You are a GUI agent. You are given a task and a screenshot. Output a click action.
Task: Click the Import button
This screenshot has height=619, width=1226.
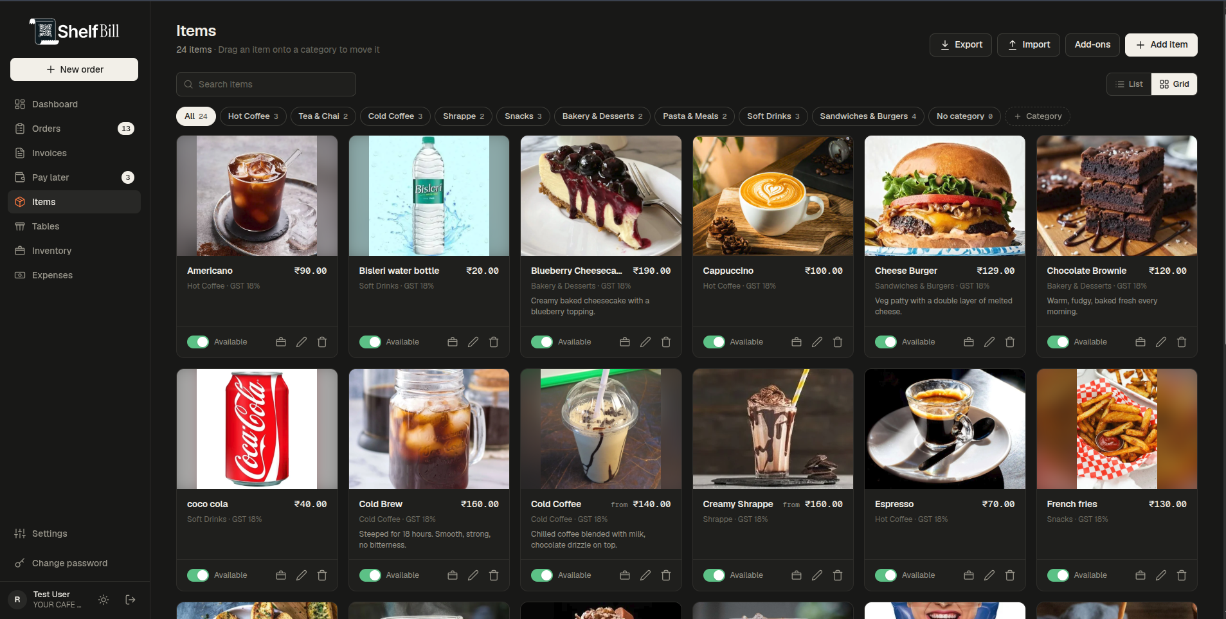(x=1029, y=45)
